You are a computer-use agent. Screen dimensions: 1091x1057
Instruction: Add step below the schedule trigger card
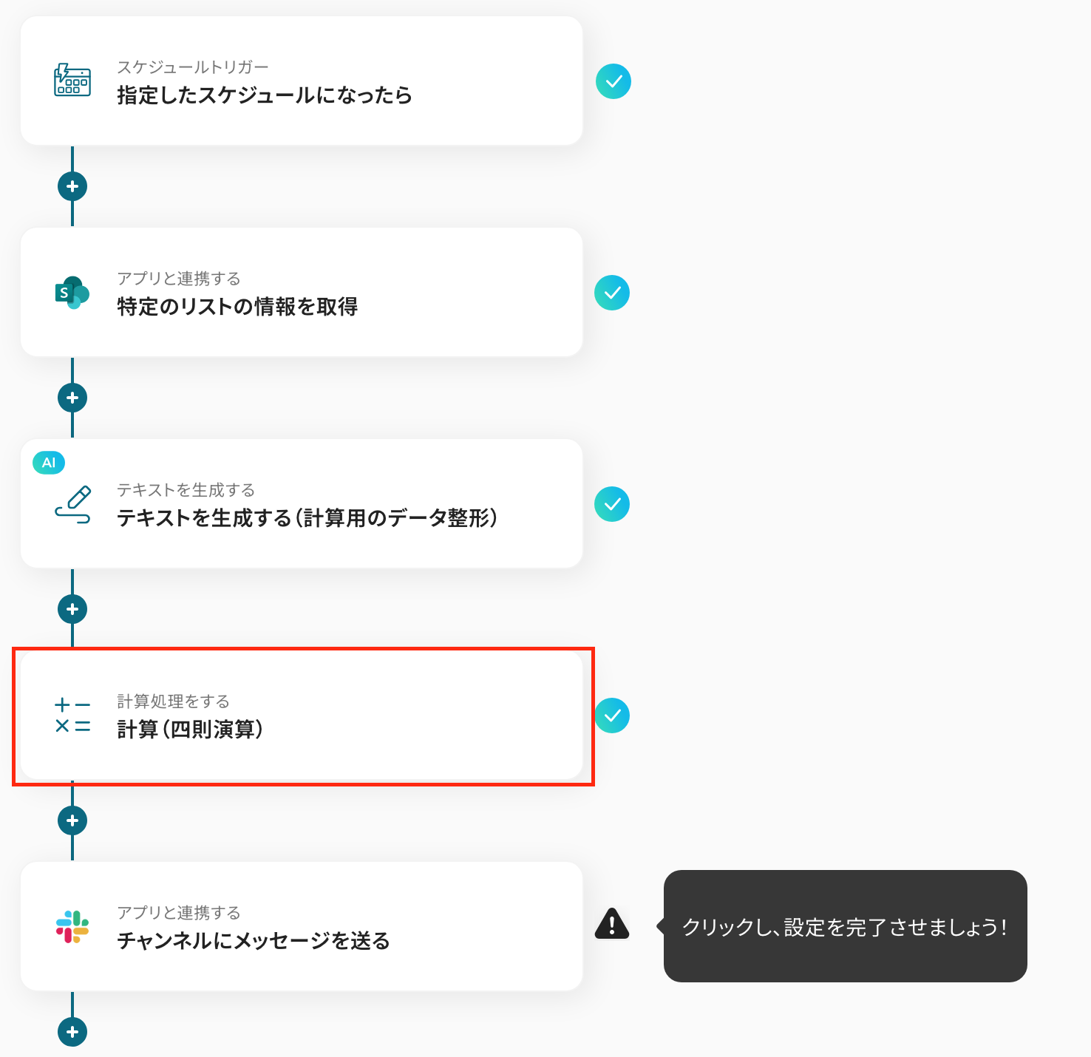[x=72, y=186]
